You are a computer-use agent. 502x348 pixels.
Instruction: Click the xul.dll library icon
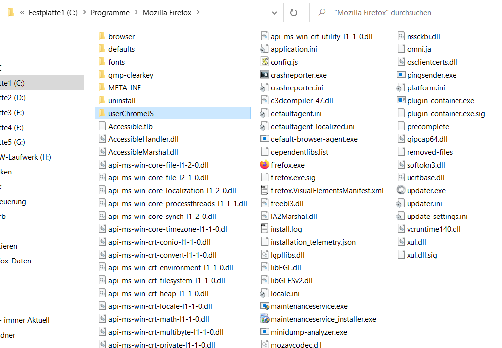point(401,242)
